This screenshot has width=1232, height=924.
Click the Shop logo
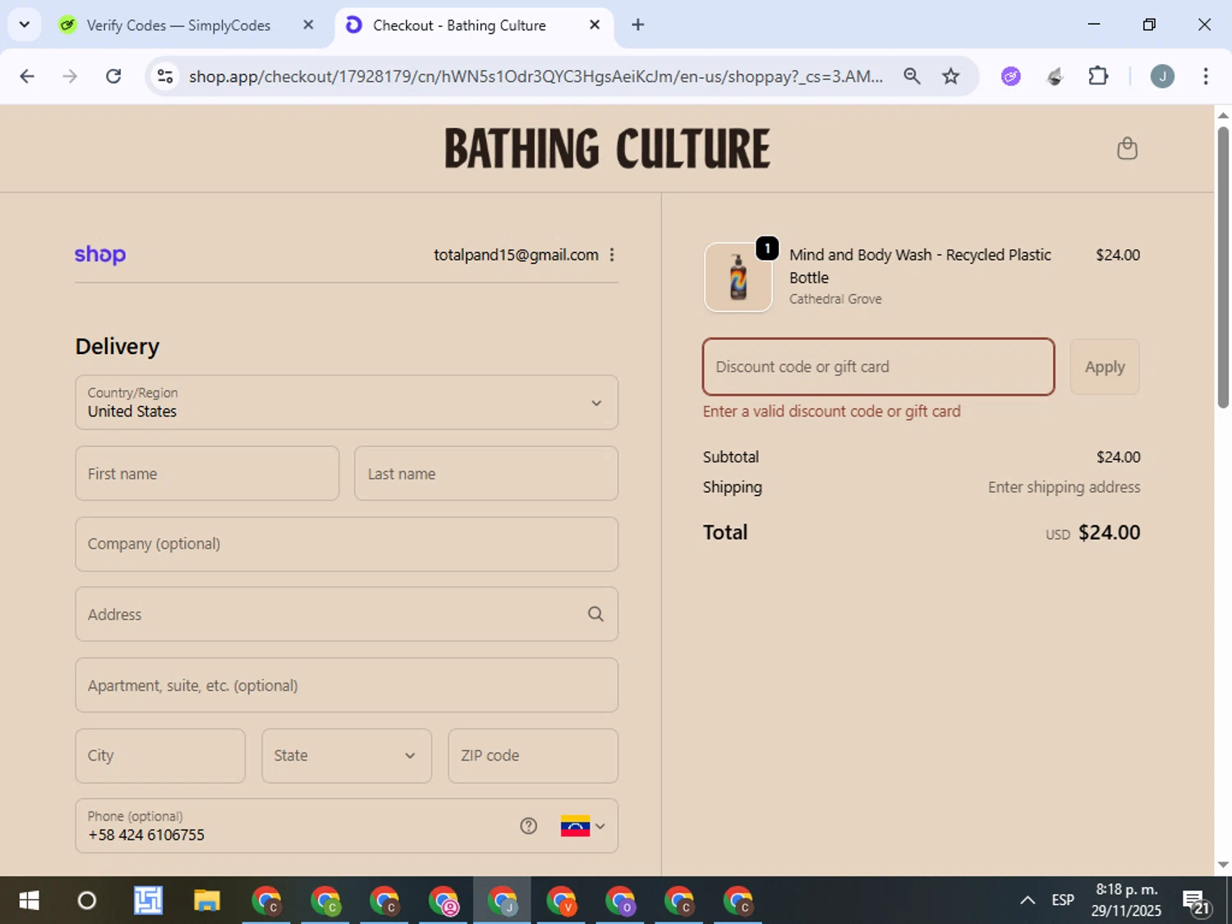(100, 255)
